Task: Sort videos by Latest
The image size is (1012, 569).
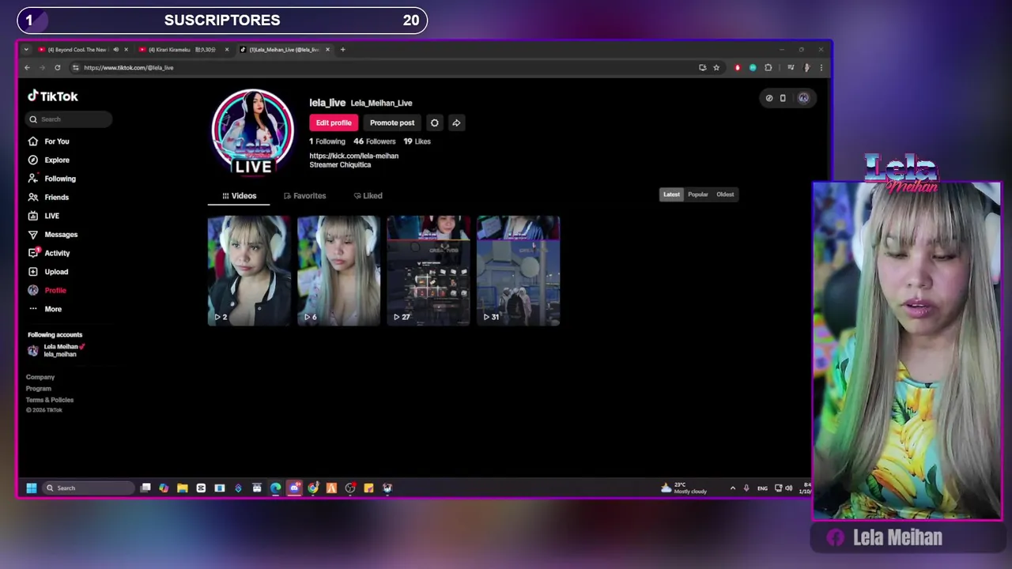Action: 671,194
